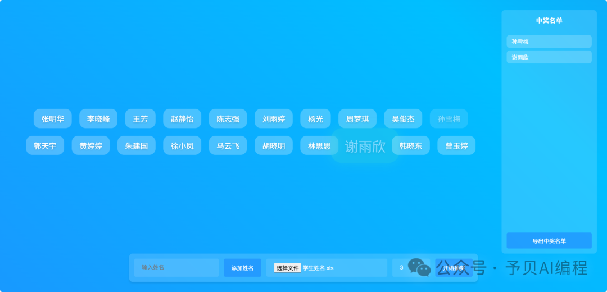Select the 张明华 name tag
This screenshot has height=292, width=607.
(53, 118)
